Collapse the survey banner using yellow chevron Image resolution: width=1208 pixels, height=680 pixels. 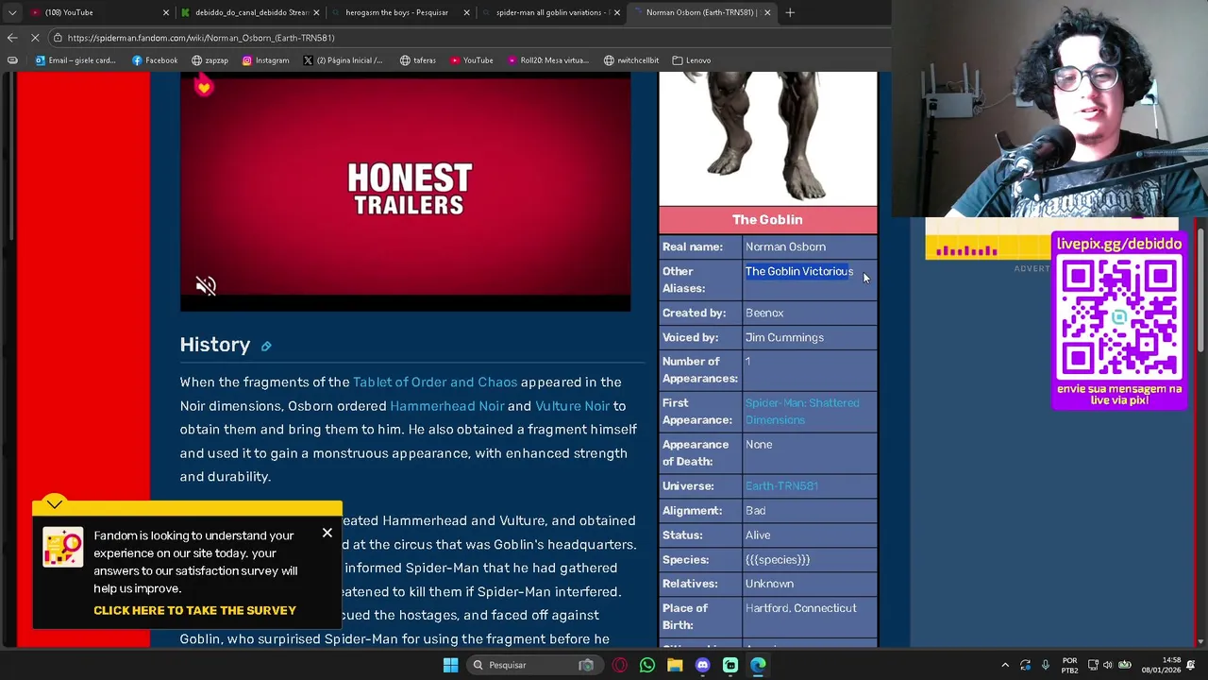55,504
